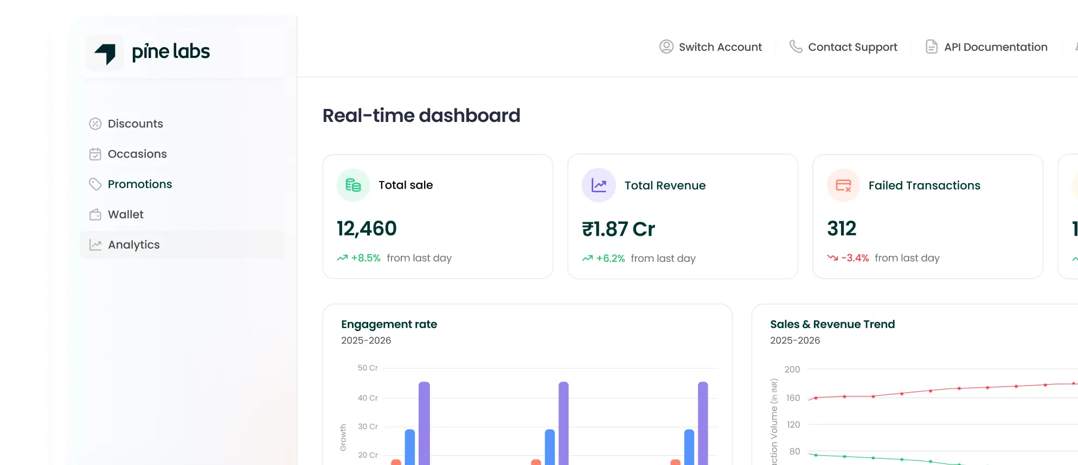Click first purple bar in Engagement chart

click(x=424, y=423)
